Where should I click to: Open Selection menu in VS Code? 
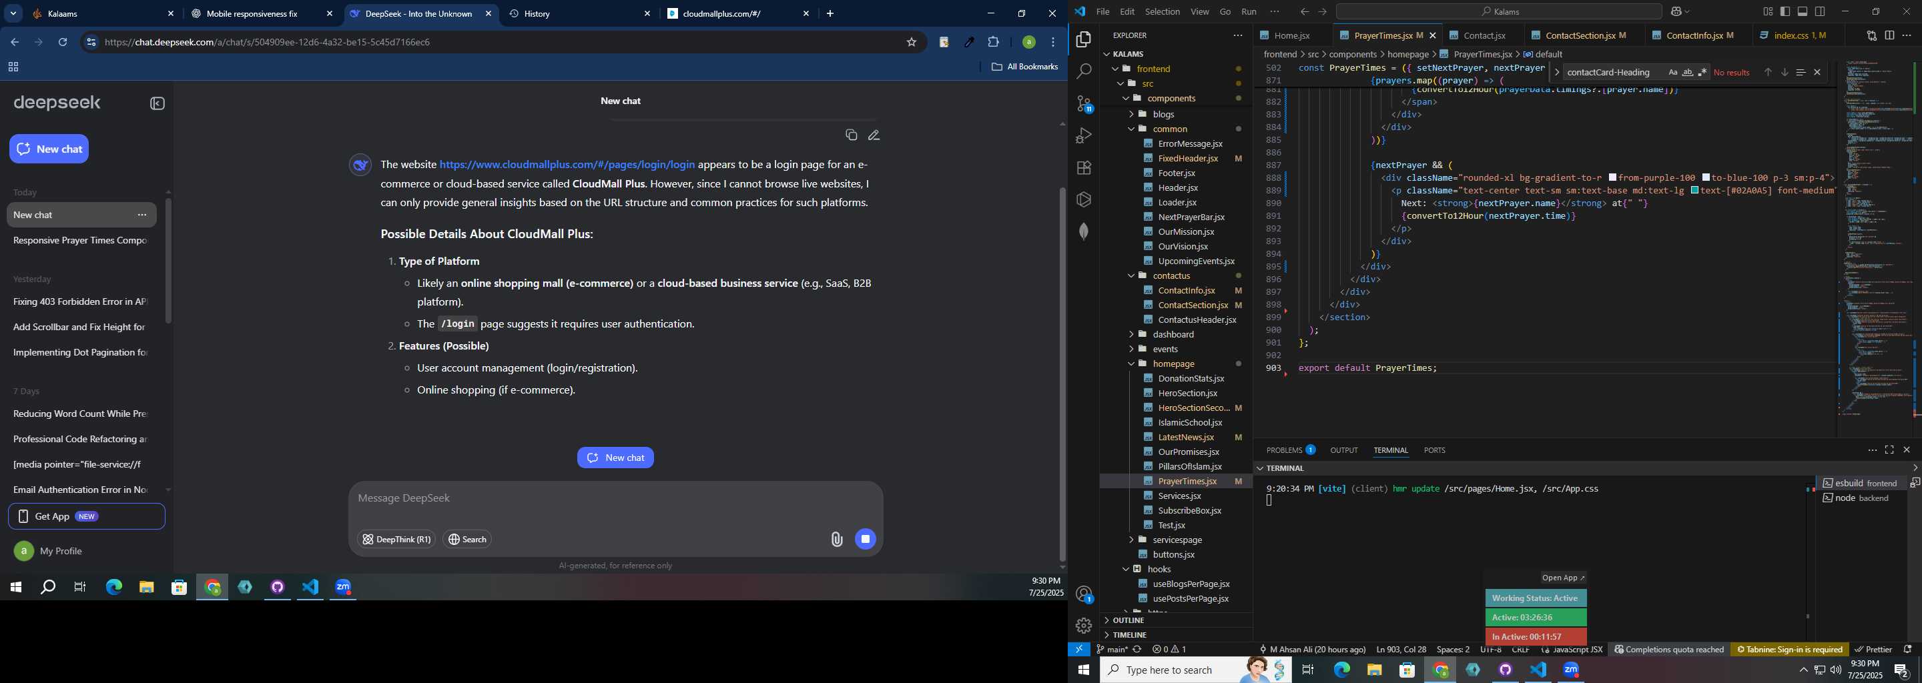pos(1163,12)
